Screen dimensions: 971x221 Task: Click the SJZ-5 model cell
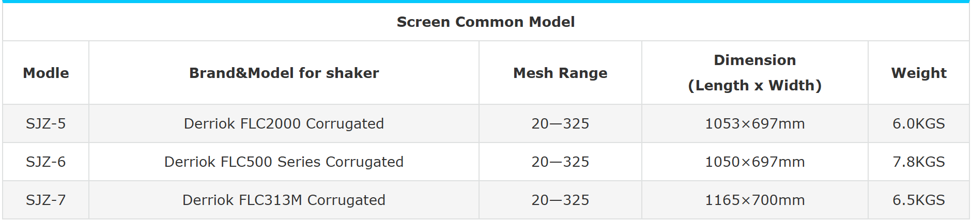45,123
